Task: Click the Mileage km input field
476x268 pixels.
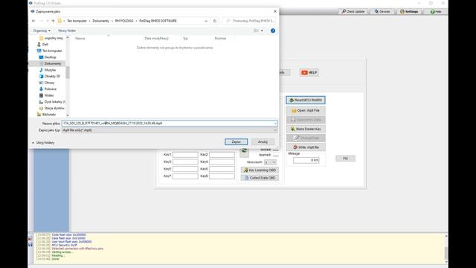Action: (306, 160)
